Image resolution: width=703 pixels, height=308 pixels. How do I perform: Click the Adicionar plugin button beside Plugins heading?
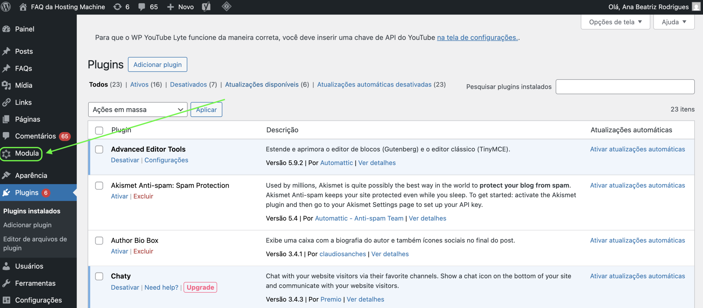[158, 64]
